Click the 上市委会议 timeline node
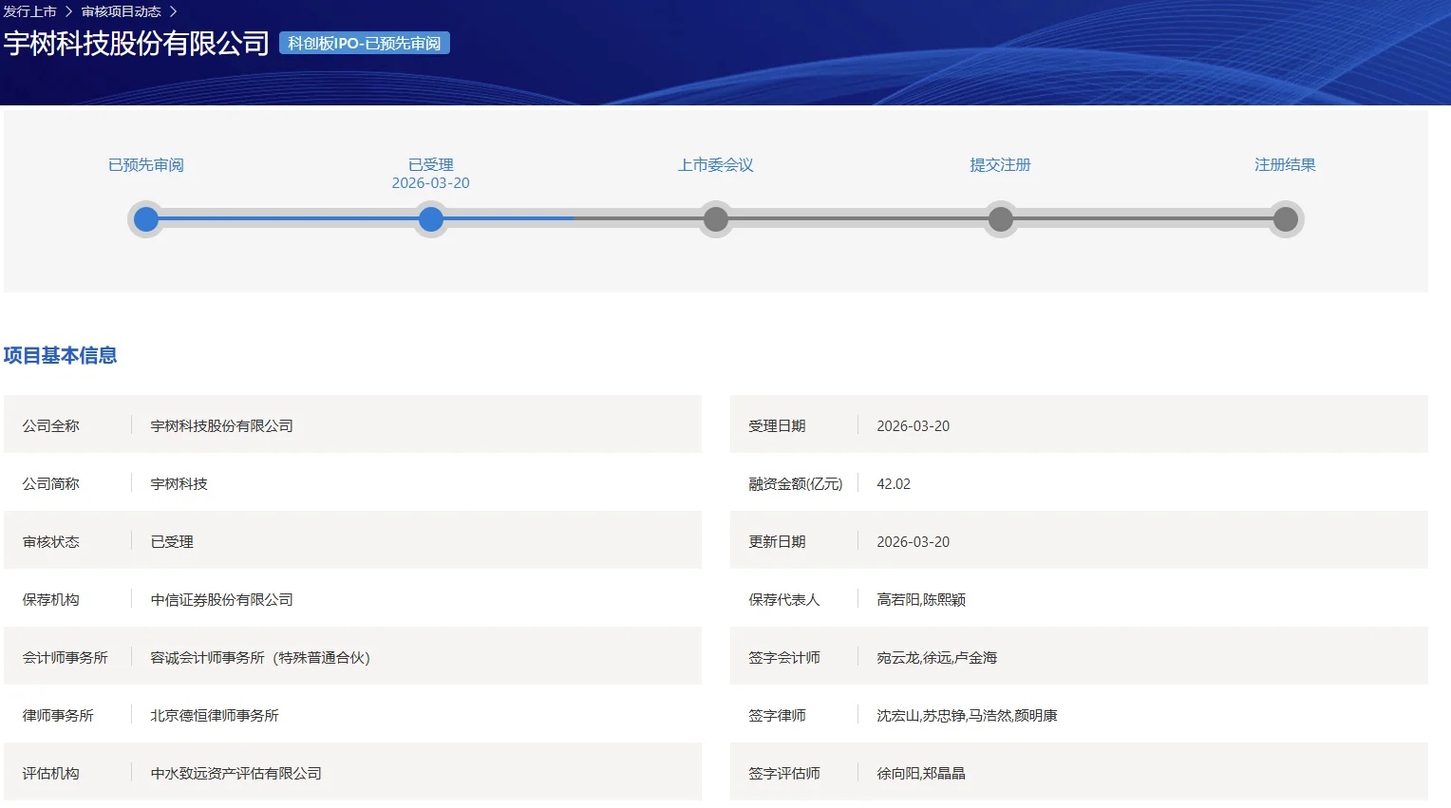 click(x=716, y=219)
